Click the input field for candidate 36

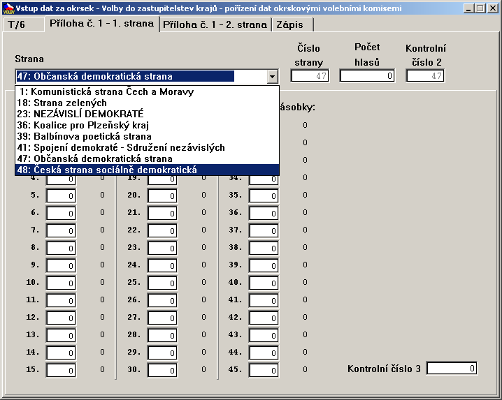coord(264,214)
